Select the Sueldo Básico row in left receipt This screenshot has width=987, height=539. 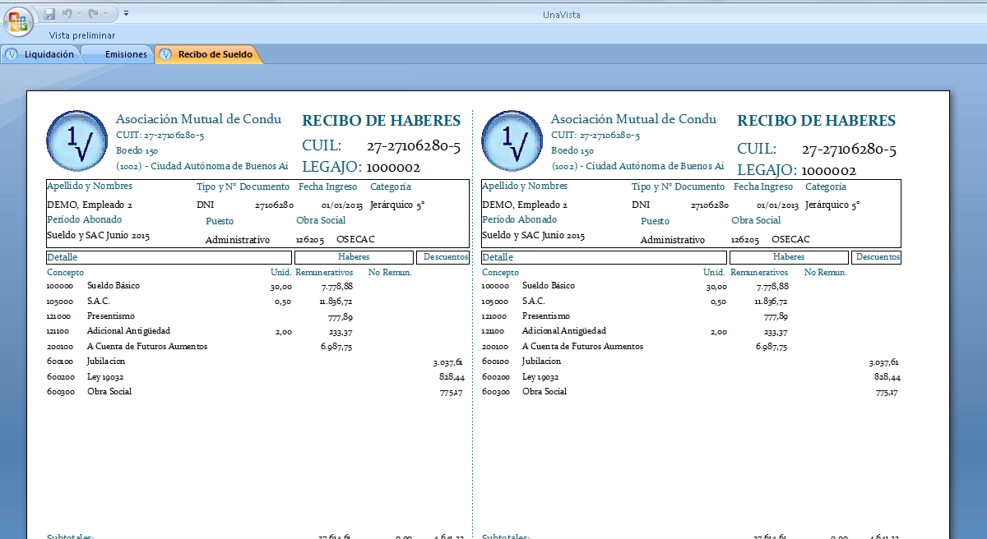114,286
